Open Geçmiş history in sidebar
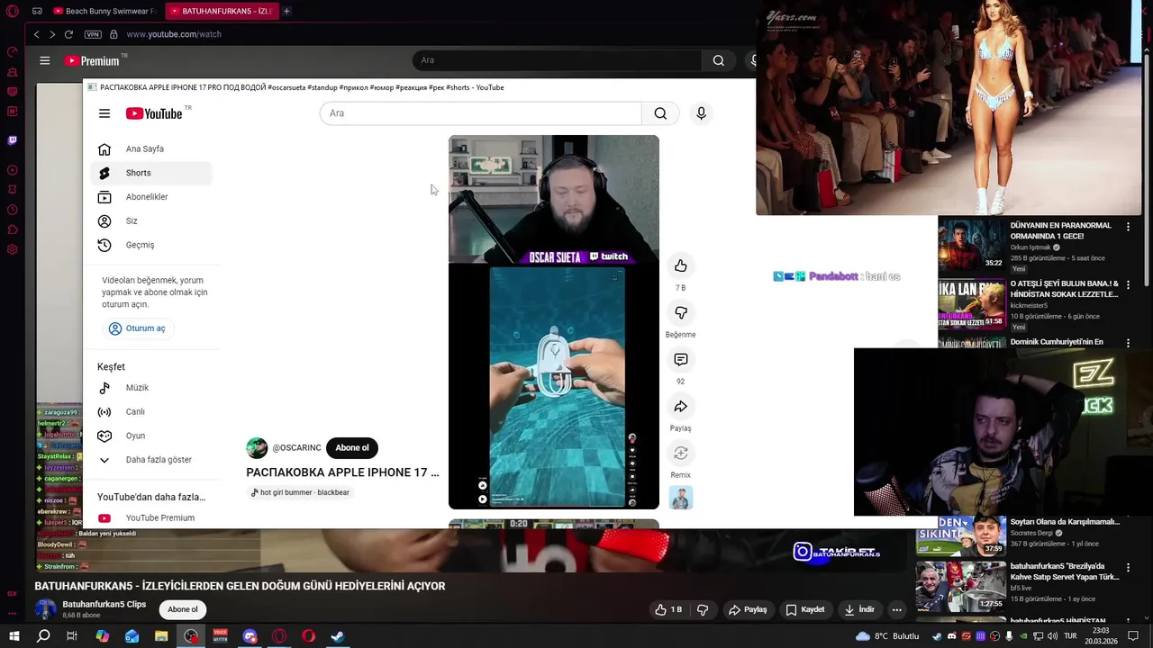This screenshot has height=648, width=1153. [x=151, y=245]
